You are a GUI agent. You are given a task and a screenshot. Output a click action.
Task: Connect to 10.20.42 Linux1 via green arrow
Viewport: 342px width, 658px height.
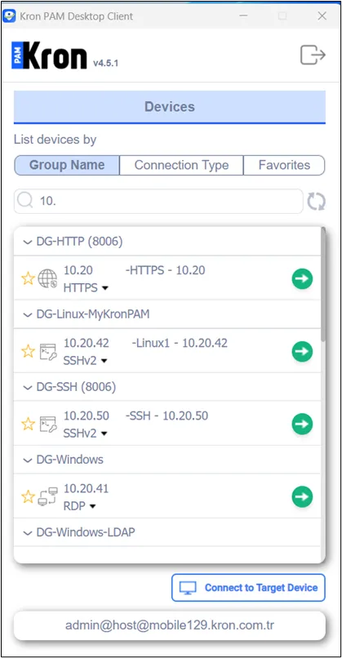(302, 351)
